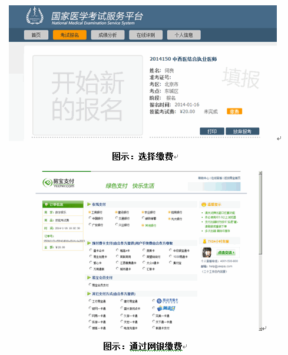
Task: Go to the 个人信息 tab
Action: (184, 35)
